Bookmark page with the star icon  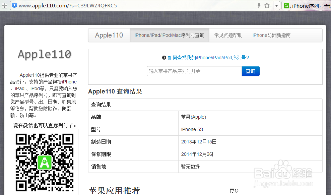click(267, 5)
